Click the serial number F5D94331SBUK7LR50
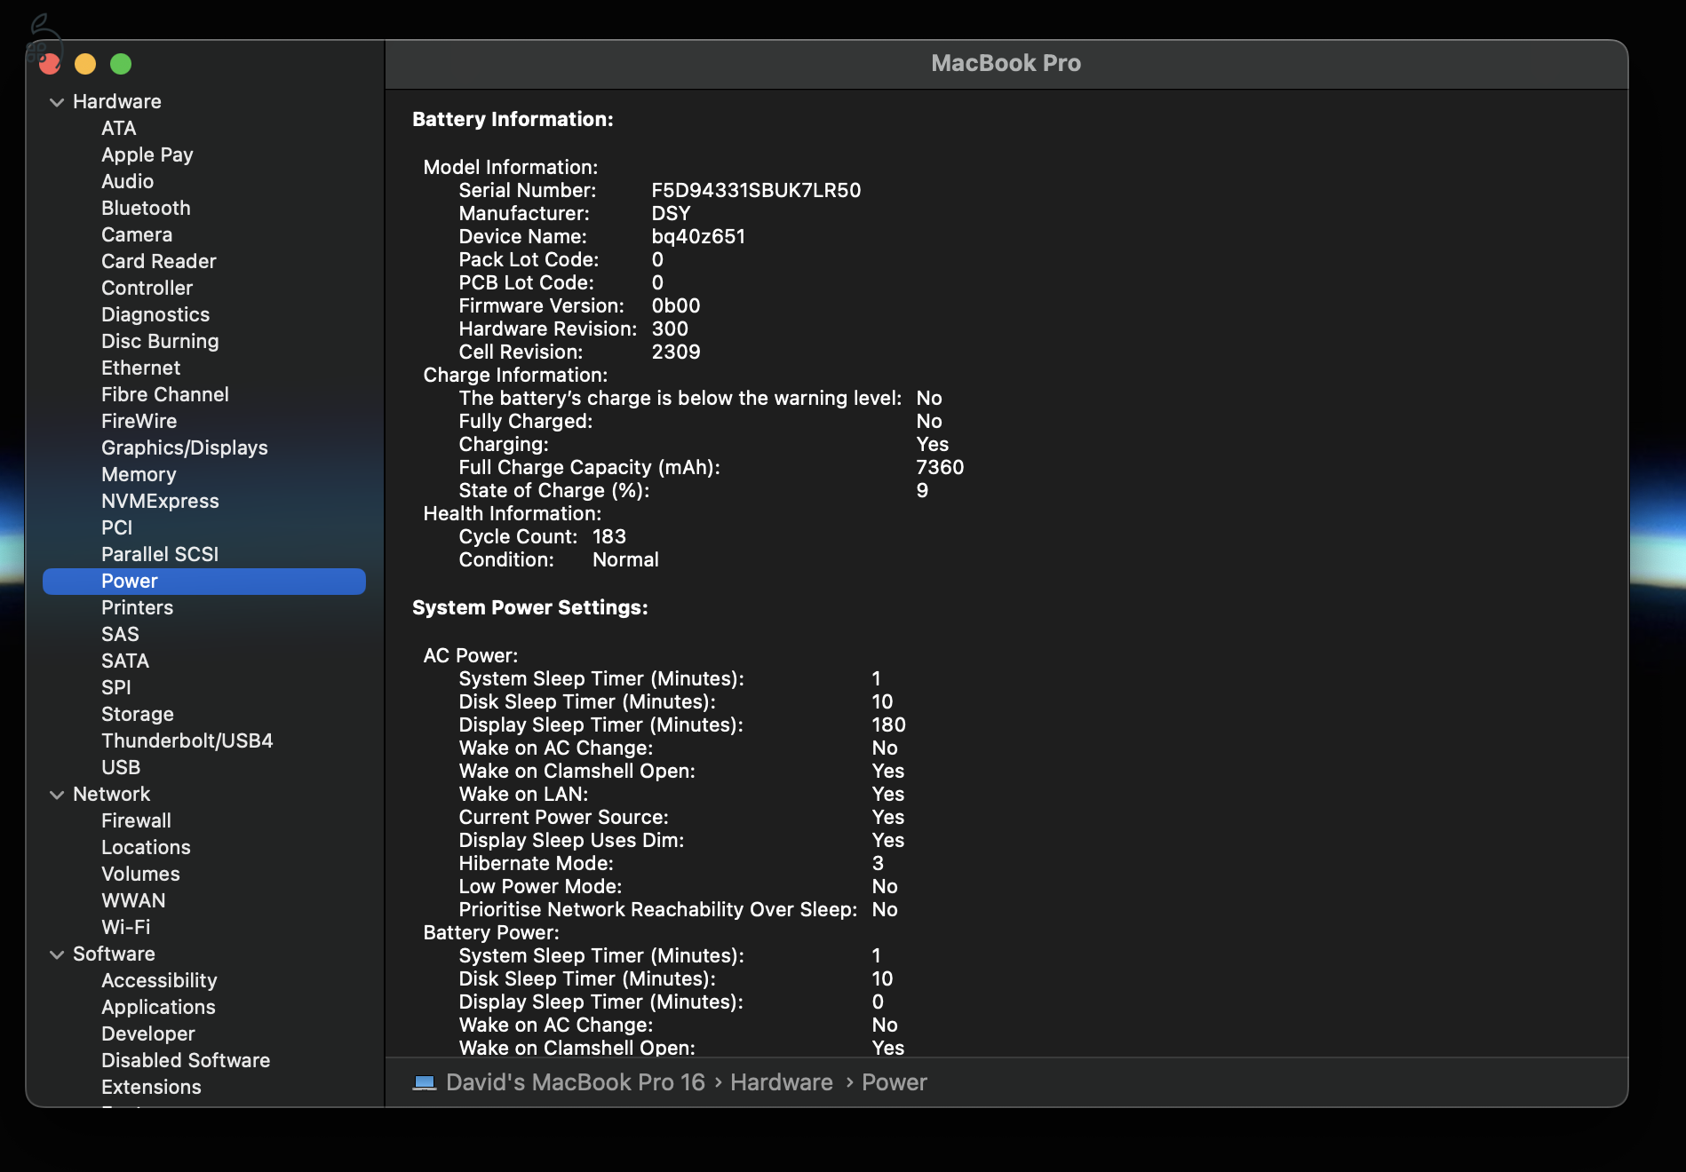Image resolution: width=1686 pixels, height=1172 pixels. (x=756, y=190)
